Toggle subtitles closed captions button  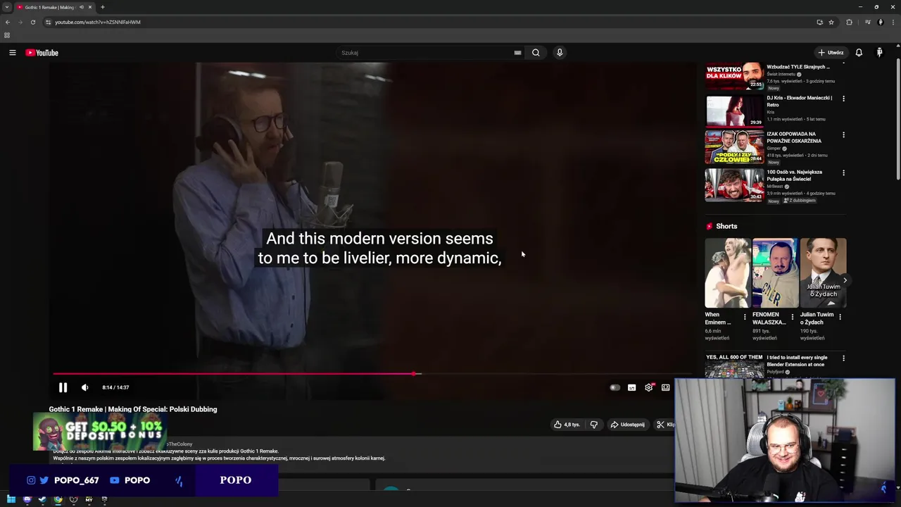tap(631, 387)
